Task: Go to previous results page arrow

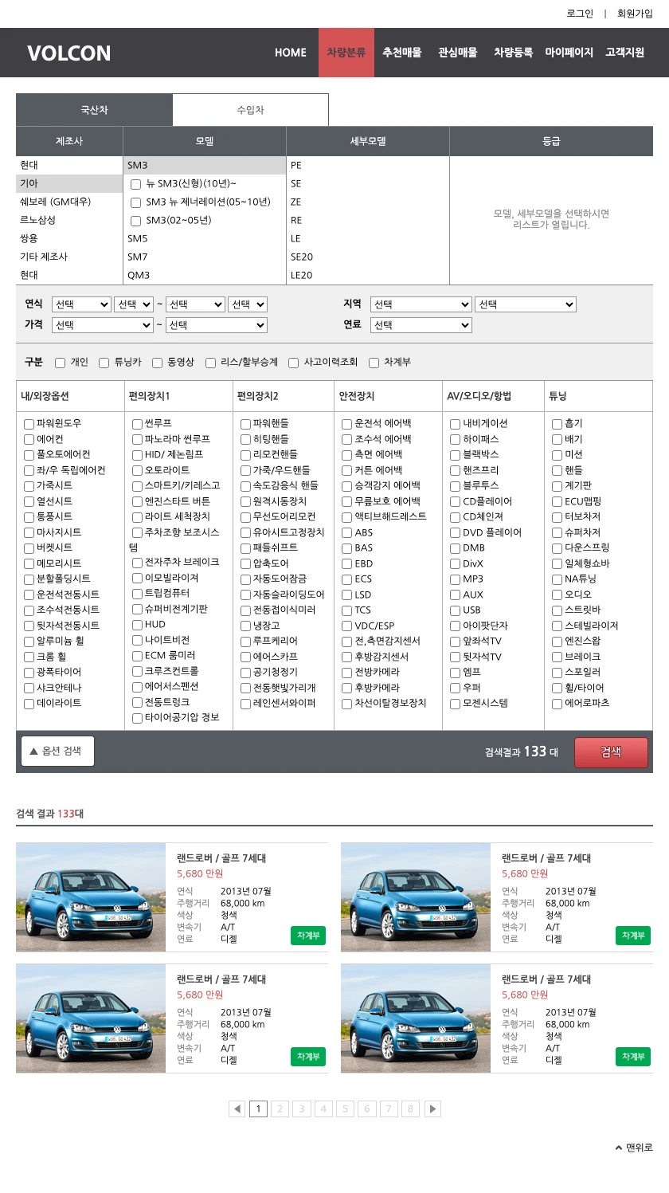Action: [x=237, y=1109]
